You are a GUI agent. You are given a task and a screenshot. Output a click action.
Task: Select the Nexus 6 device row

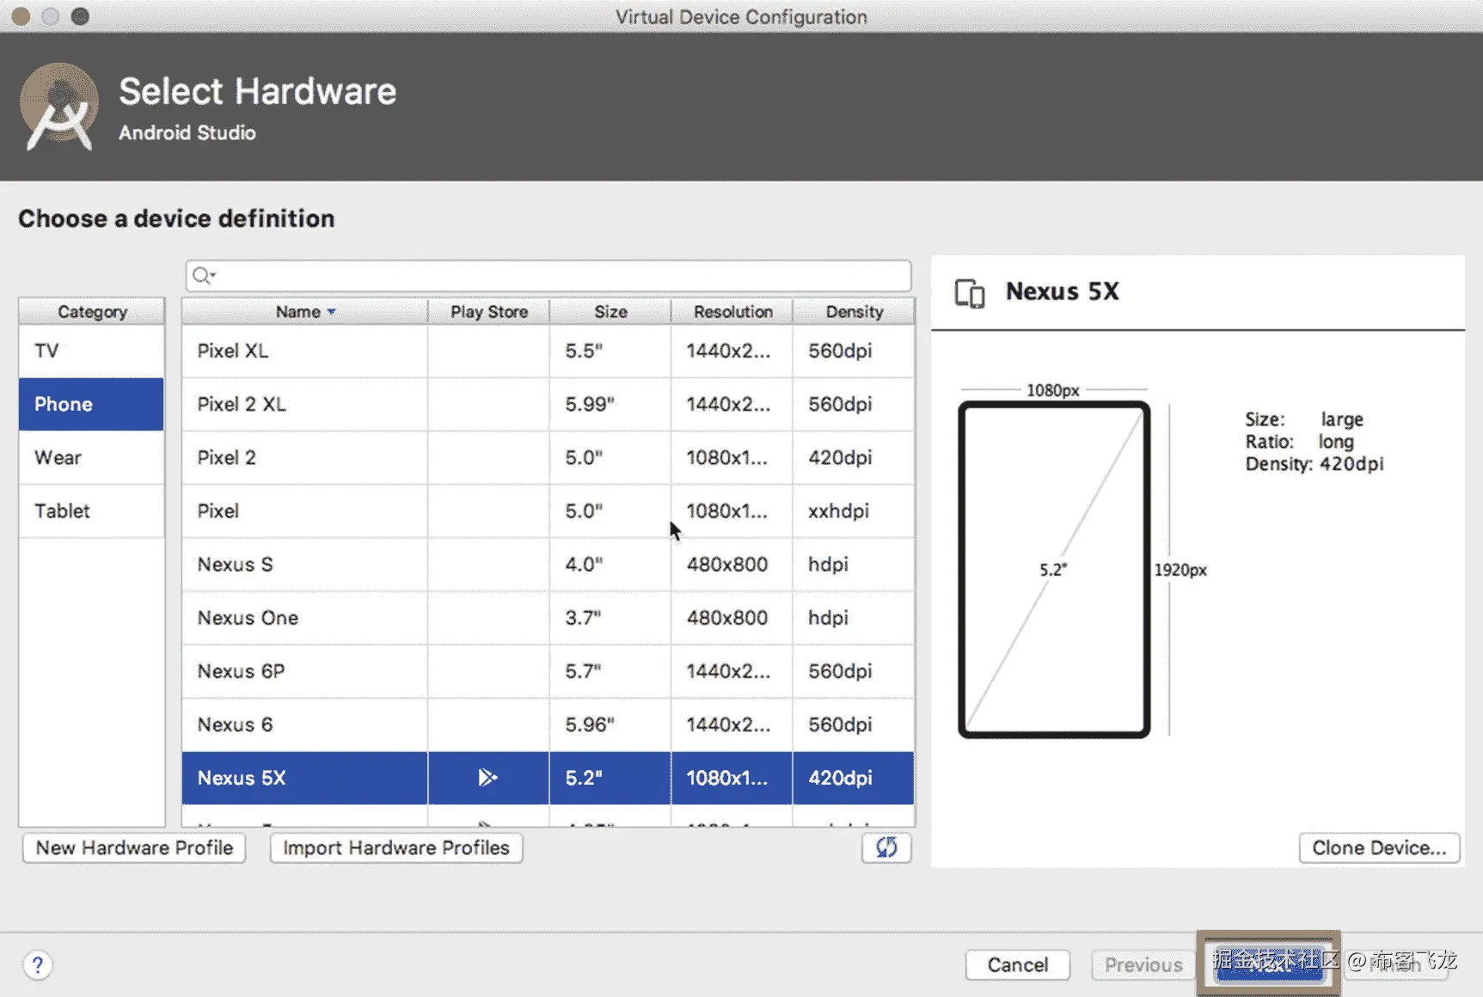[548, 725]
